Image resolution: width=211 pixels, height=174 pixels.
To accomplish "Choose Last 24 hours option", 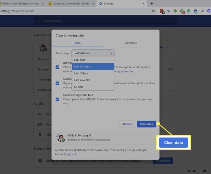I will pos(93,66).
